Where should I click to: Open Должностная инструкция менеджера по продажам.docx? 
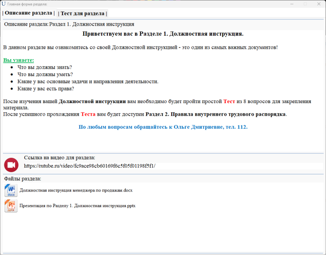pos(76,190)
